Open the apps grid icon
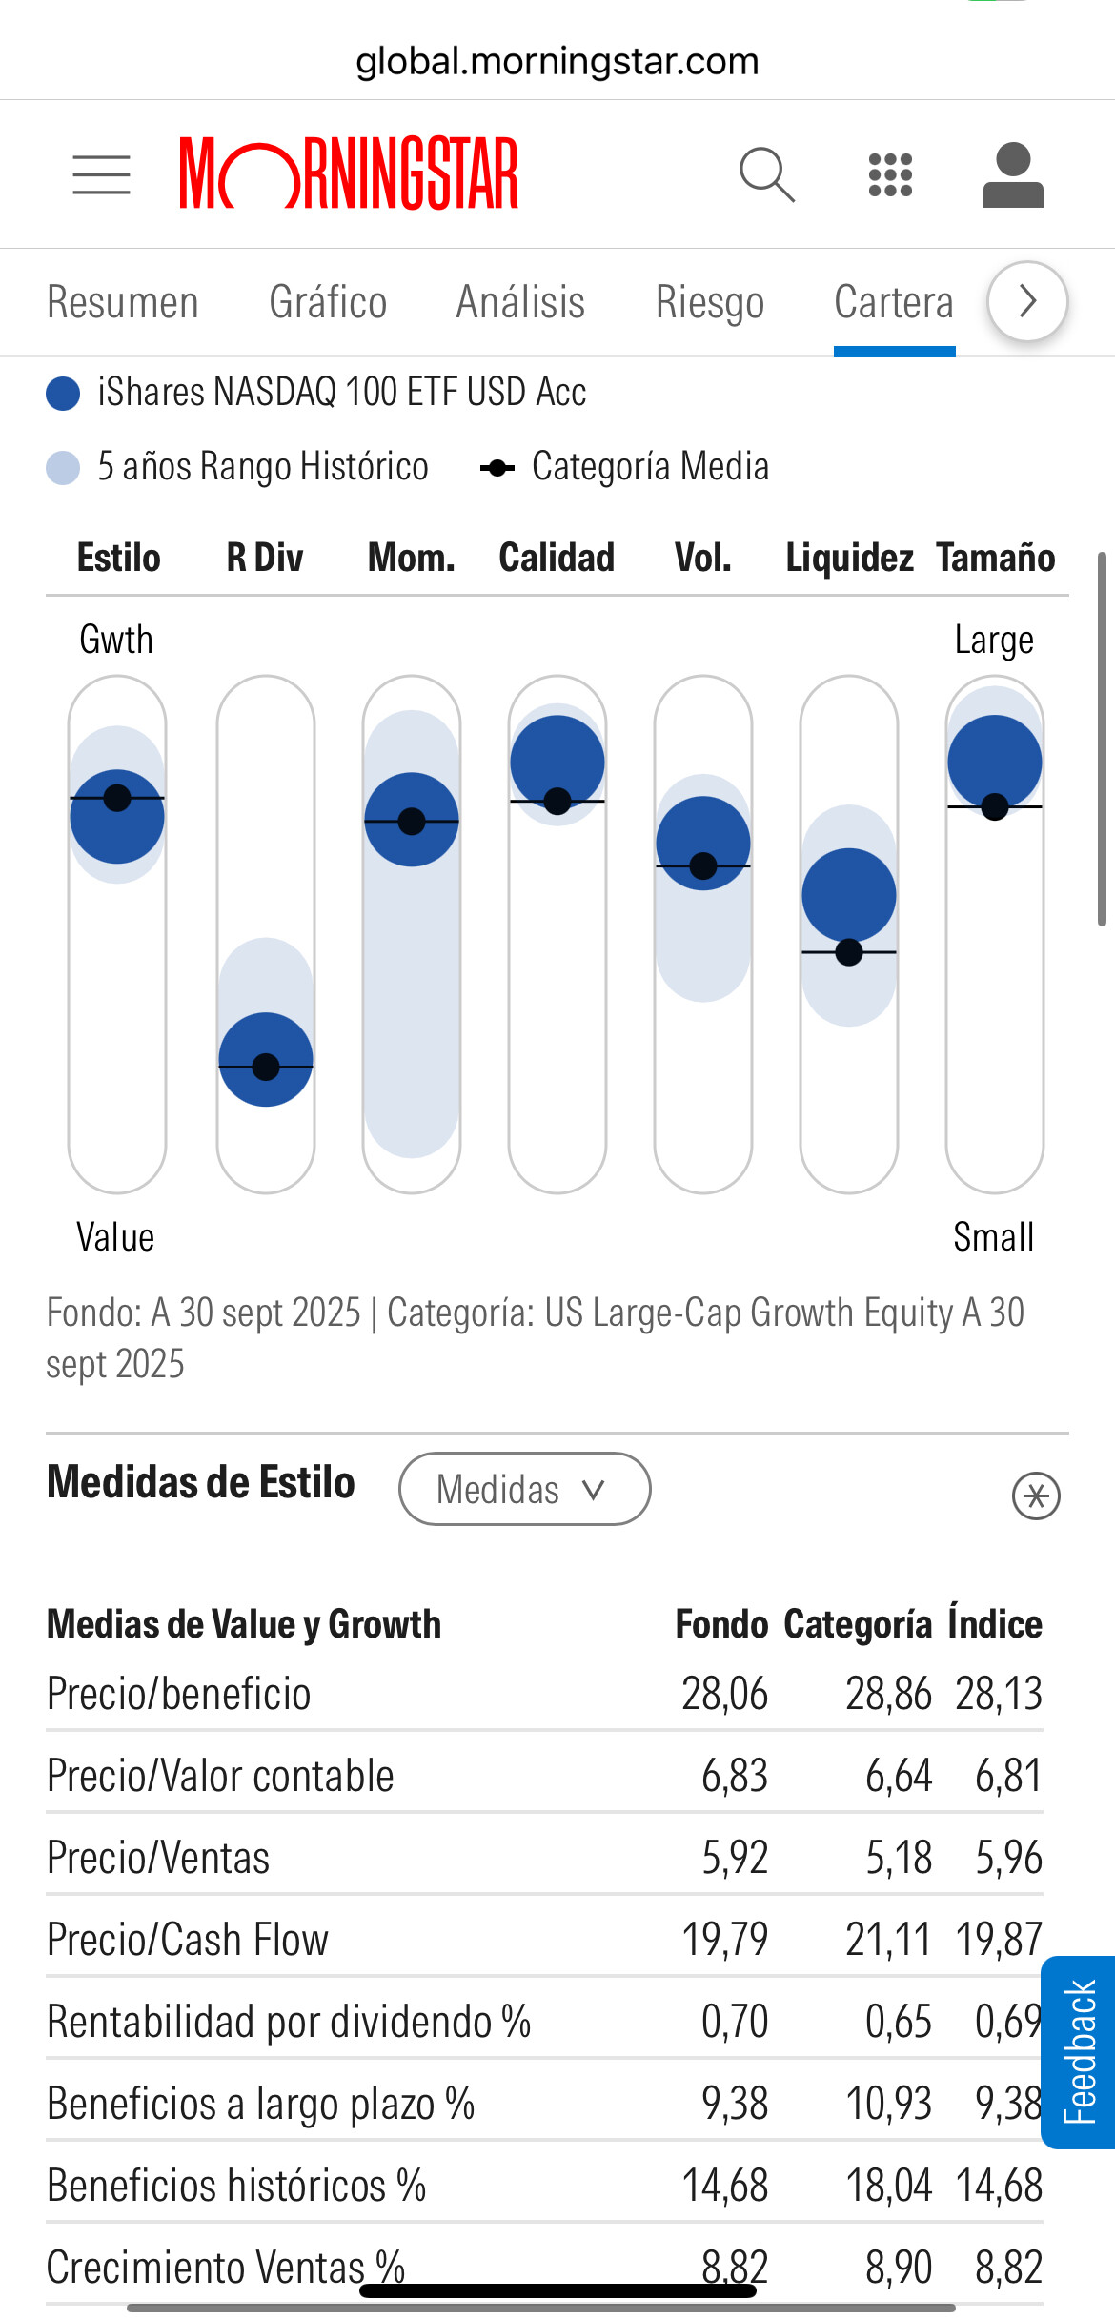 pos(890,175)
